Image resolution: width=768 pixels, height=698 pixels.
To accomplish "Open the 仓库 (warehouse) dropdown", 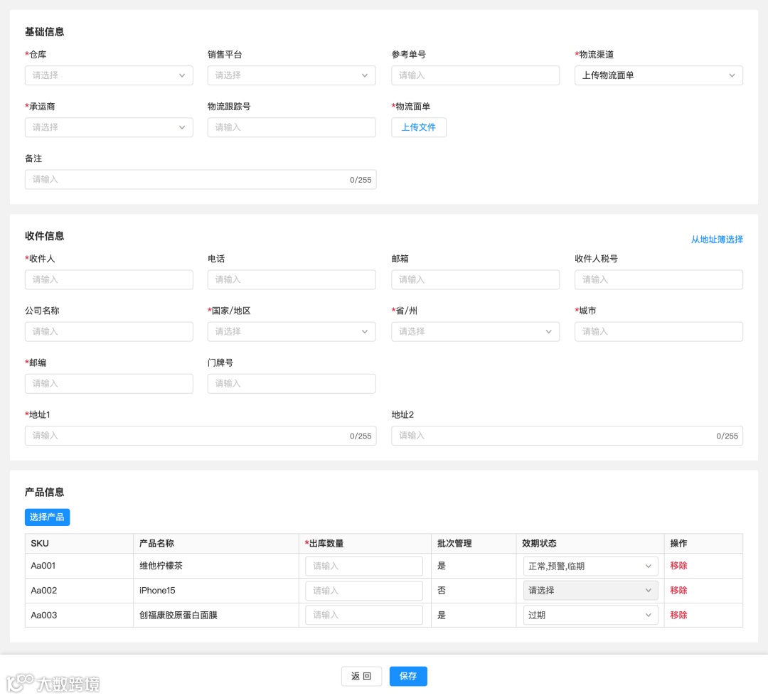I will (x=109, y=75).
